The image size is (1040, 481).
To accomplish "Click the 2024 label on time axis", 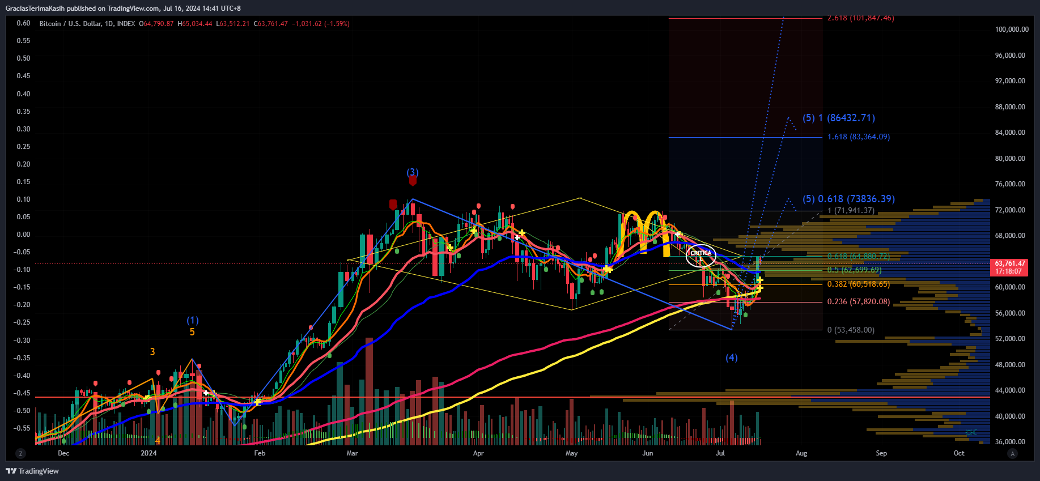I will (x=148, y=453).
